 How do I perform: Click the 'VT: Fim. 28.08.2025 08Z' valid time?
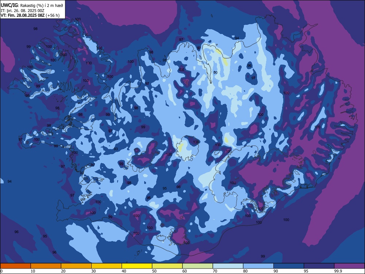(x=23, y=15)
